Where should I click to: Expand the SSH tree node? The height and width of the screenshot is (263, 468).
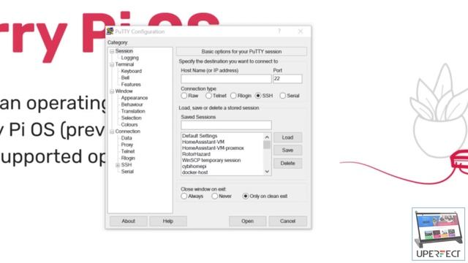(x=118, y=165)
